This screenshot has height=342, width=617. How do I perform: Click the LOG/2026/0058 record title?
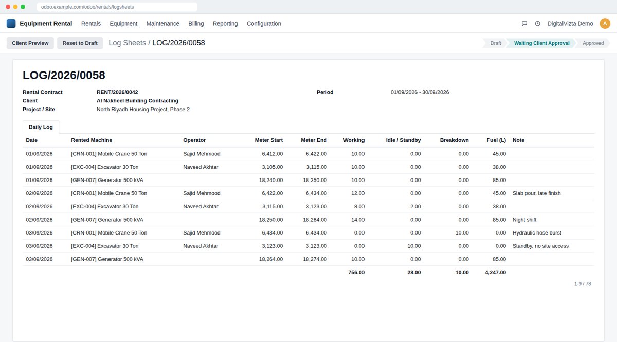(64, 75)
